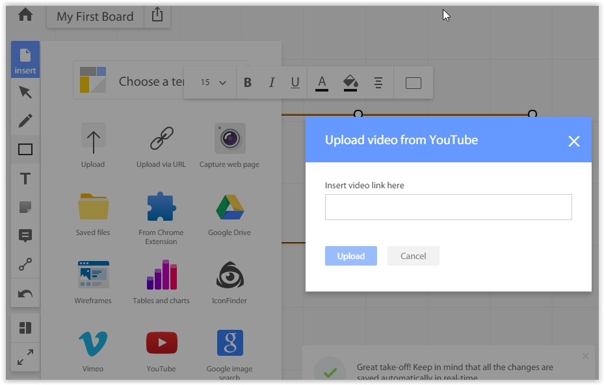
Task: Click the undo arrow icon
Action: tap(25, 293)
